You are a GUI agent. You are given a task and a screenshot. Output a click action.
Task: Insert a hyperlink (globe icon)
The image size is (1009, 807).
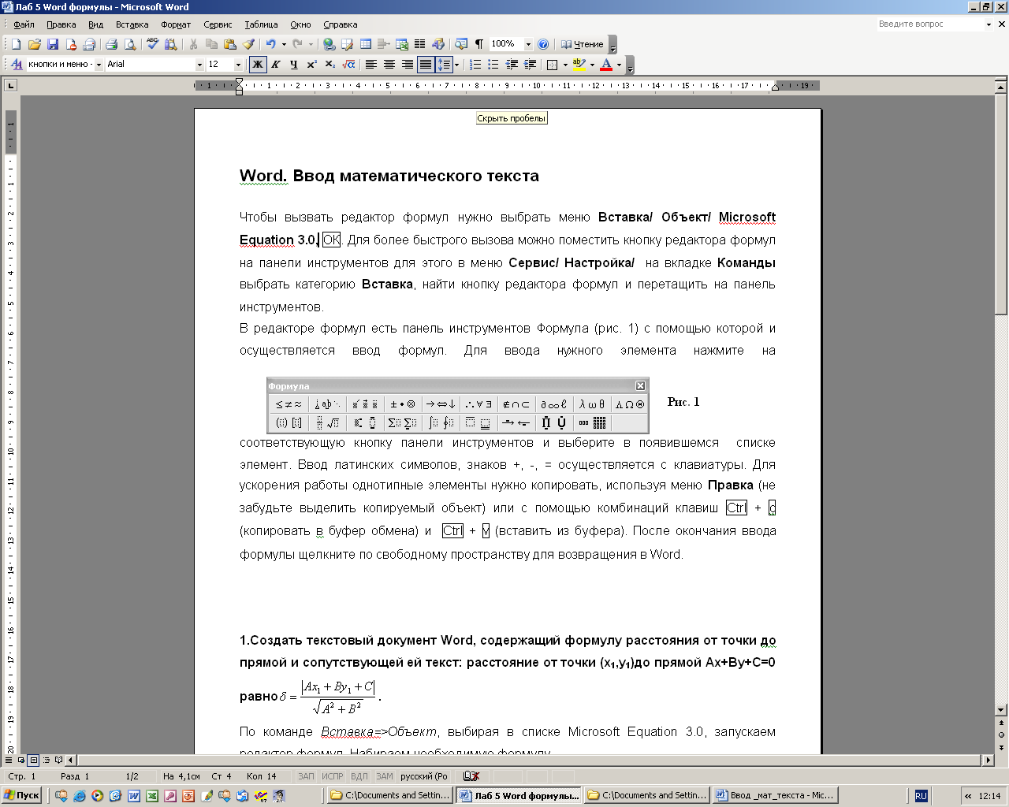click(x=330, y=44)
